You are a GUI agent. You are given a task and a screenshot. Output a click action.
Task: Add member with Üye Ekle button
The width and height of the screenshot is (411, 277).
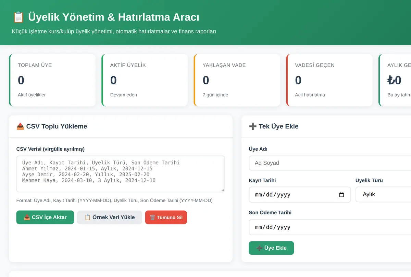click(x=271, y=248)
